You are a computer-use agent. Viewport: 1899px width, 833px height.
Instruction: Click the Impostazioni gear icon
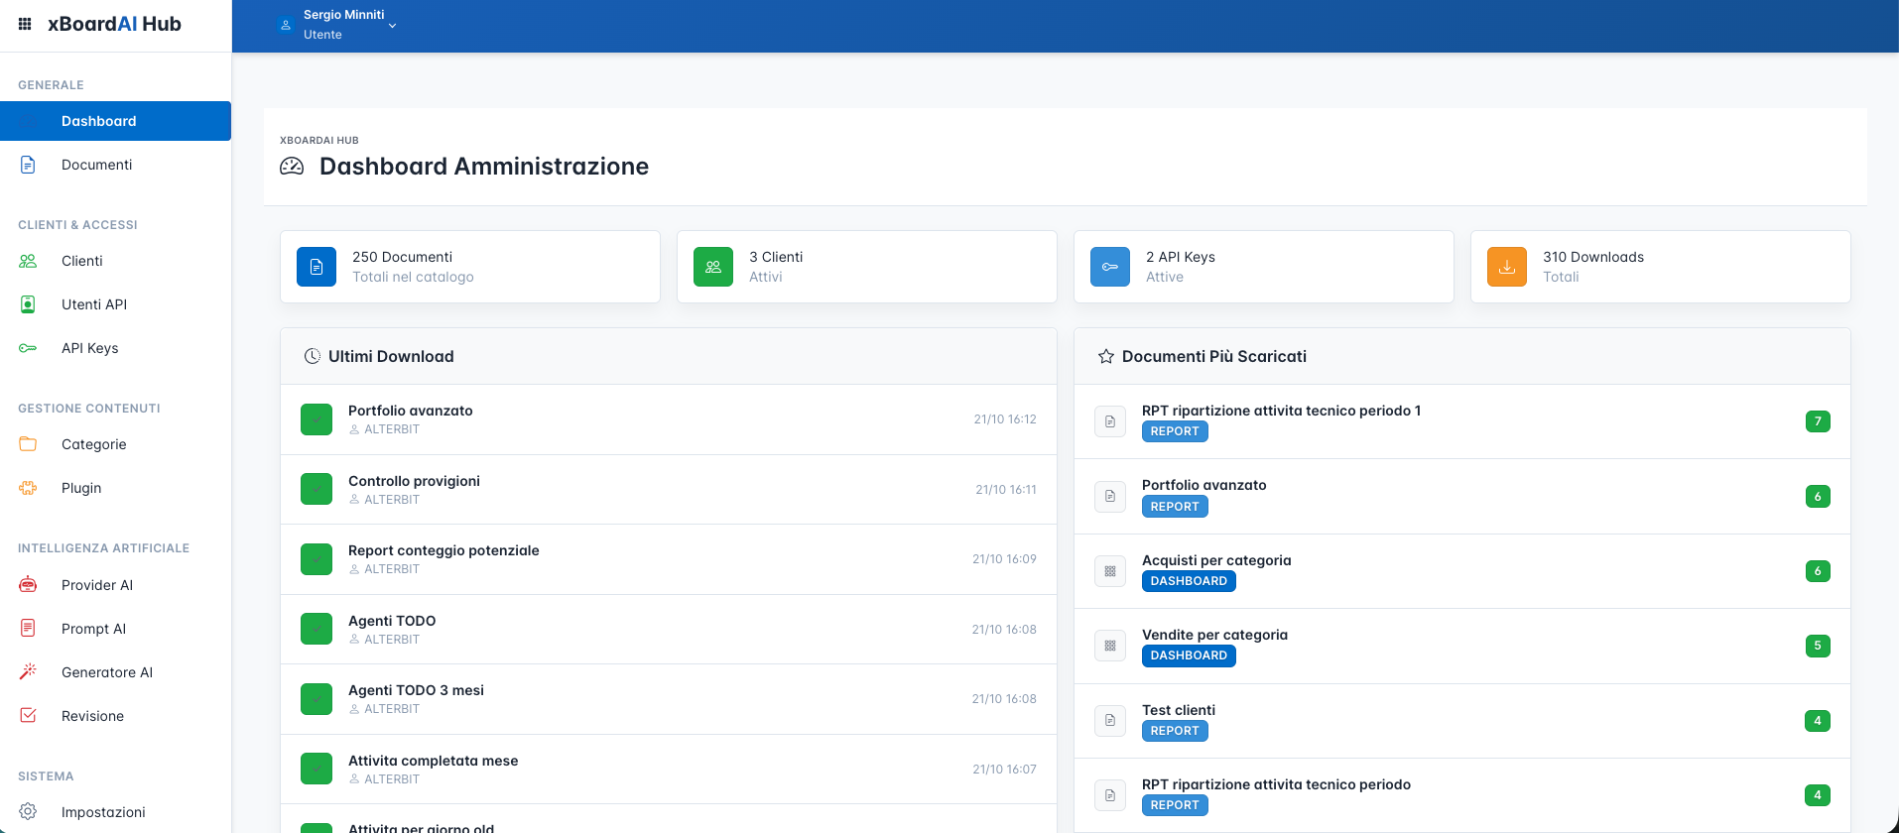pos(28,812)
